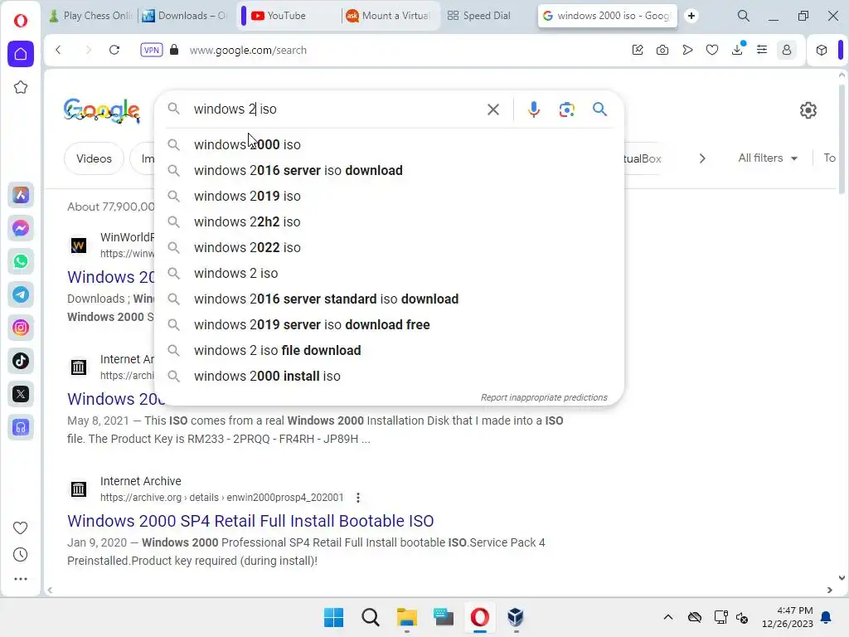Click the Google logo

tap(102, 110)
